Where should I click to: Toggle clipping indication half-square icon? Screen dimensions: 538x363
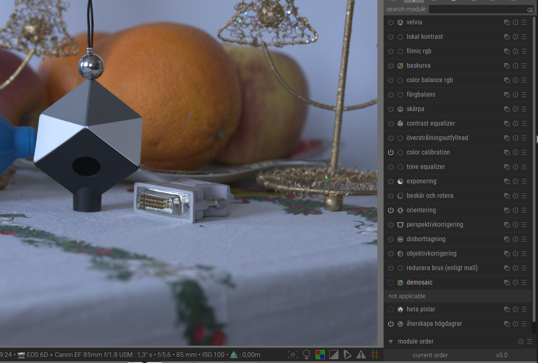click(x=334, y=354)
